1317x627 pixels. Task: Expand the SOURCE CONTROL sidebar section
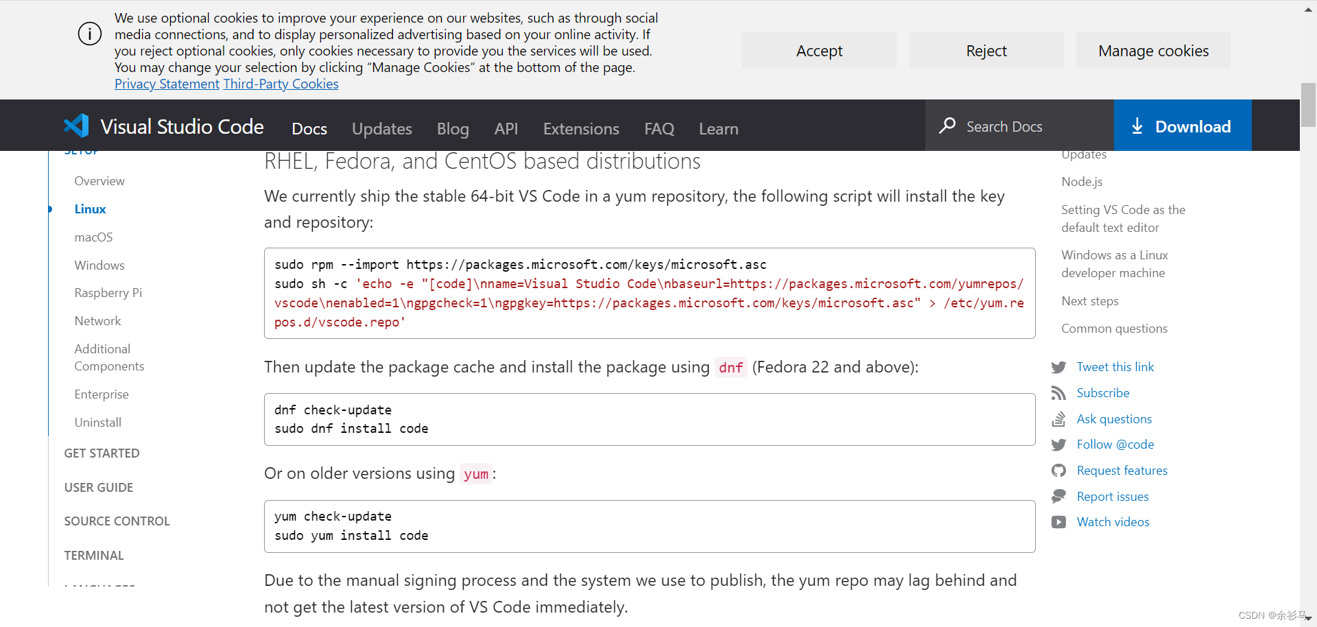[117, 521]
